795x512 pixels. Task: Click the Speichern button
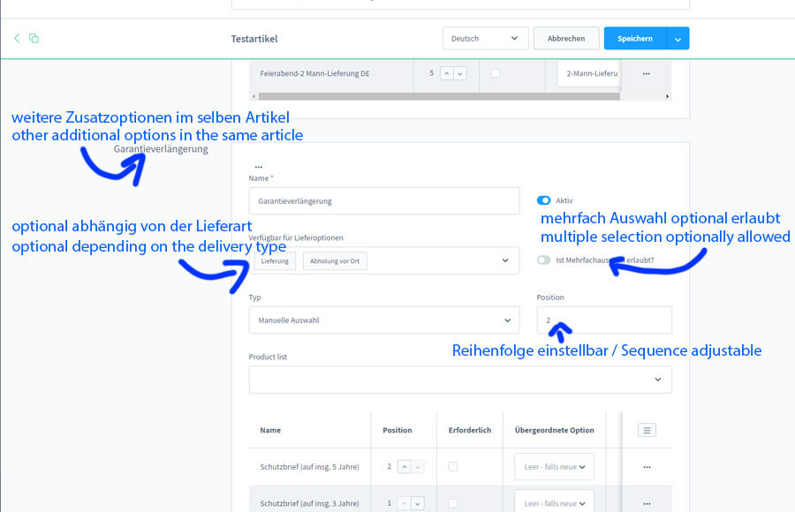coord(634,39)
